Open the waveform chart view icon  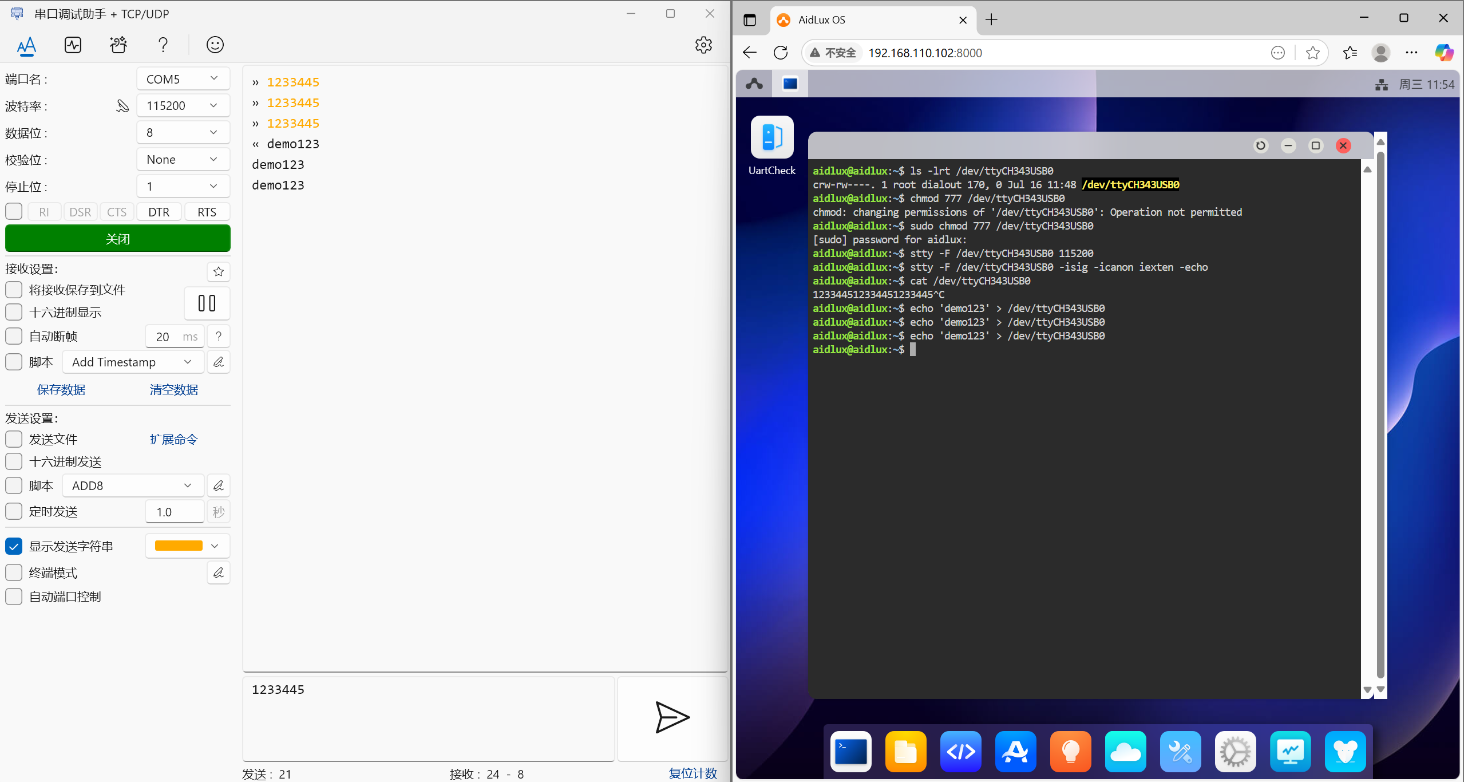73,45
